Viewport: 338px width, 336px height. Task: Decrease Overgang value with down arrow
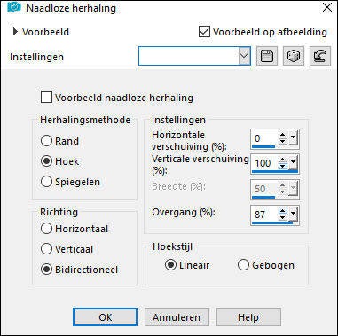point(283,217)
